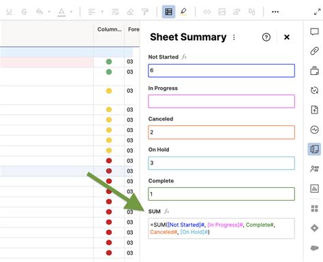Image resolution: width=323 pixels, height=262 pixels.
Task: Click the Not Started field containing 6
Action: (x=221, y=71)
